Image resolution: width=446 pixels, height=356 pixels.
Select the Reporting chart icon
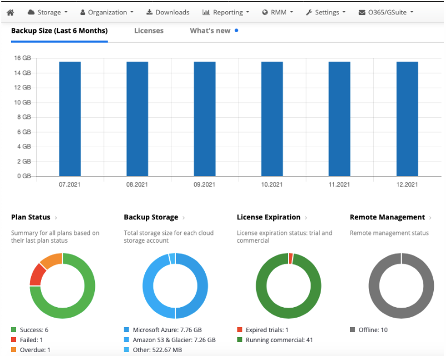tap(205, 12)
